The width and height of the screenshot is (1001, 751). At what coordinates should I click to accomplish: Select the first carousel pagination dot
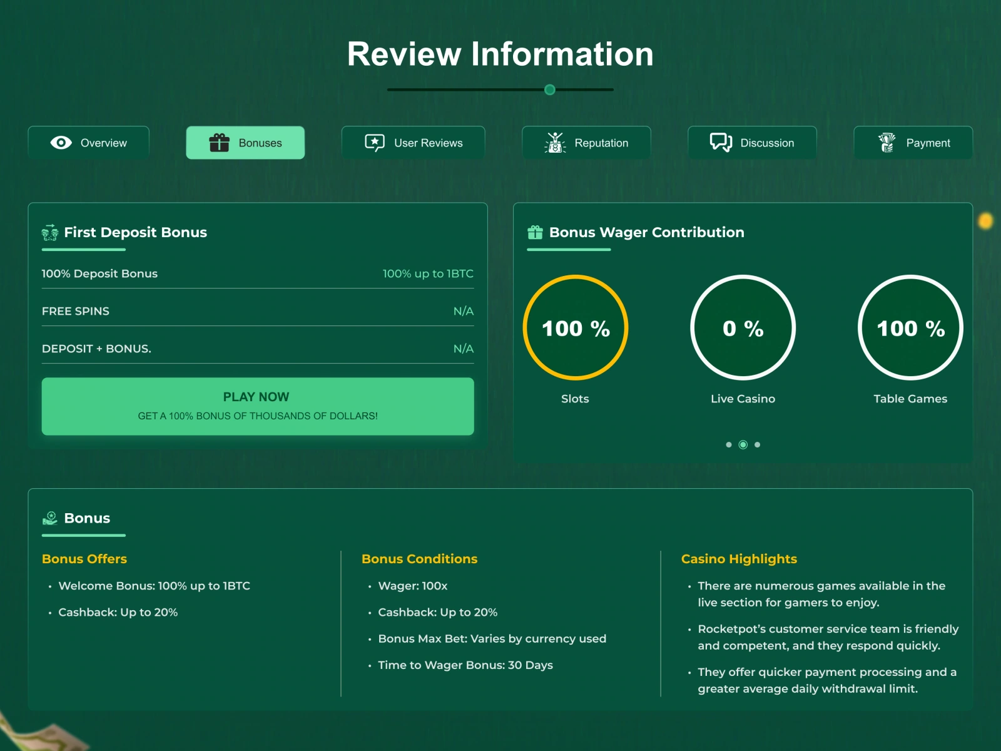click(728, 445)
